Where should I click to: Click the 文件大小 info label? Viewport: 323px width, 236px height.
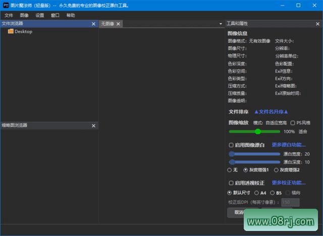284,41
